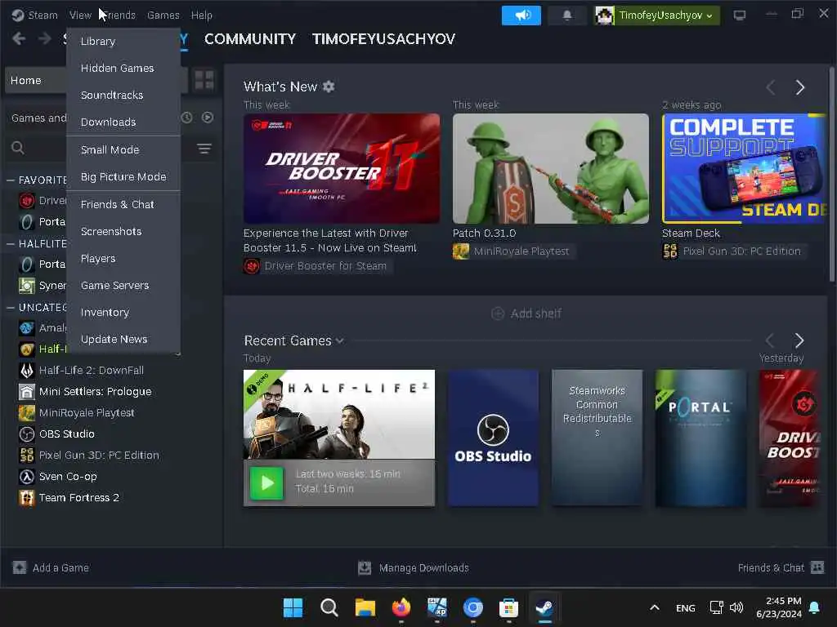This screenshot has width=837, height=627.
Task: Open the Games menu in menu bar
Action: (163, 16)
